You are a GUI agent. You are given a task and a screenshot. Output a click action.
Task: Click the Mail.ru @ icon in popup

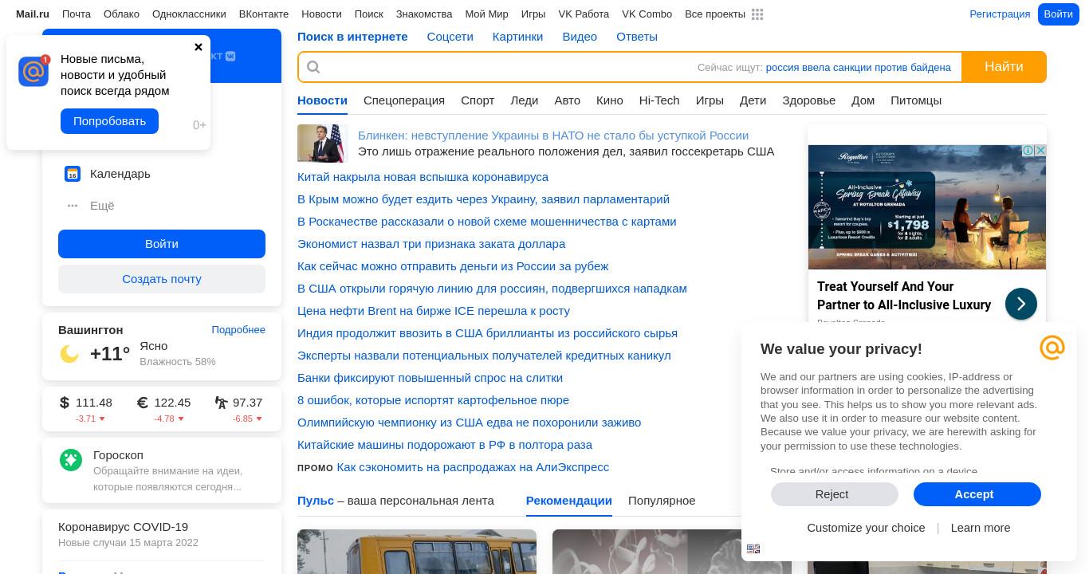[33, 72]
